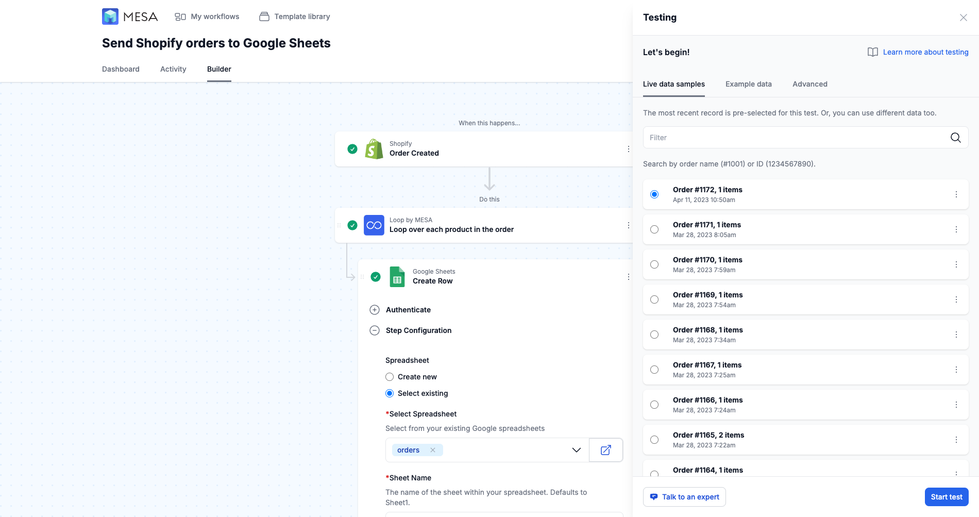
Task: Open options for Order #1166
Action: pos(956,405)
